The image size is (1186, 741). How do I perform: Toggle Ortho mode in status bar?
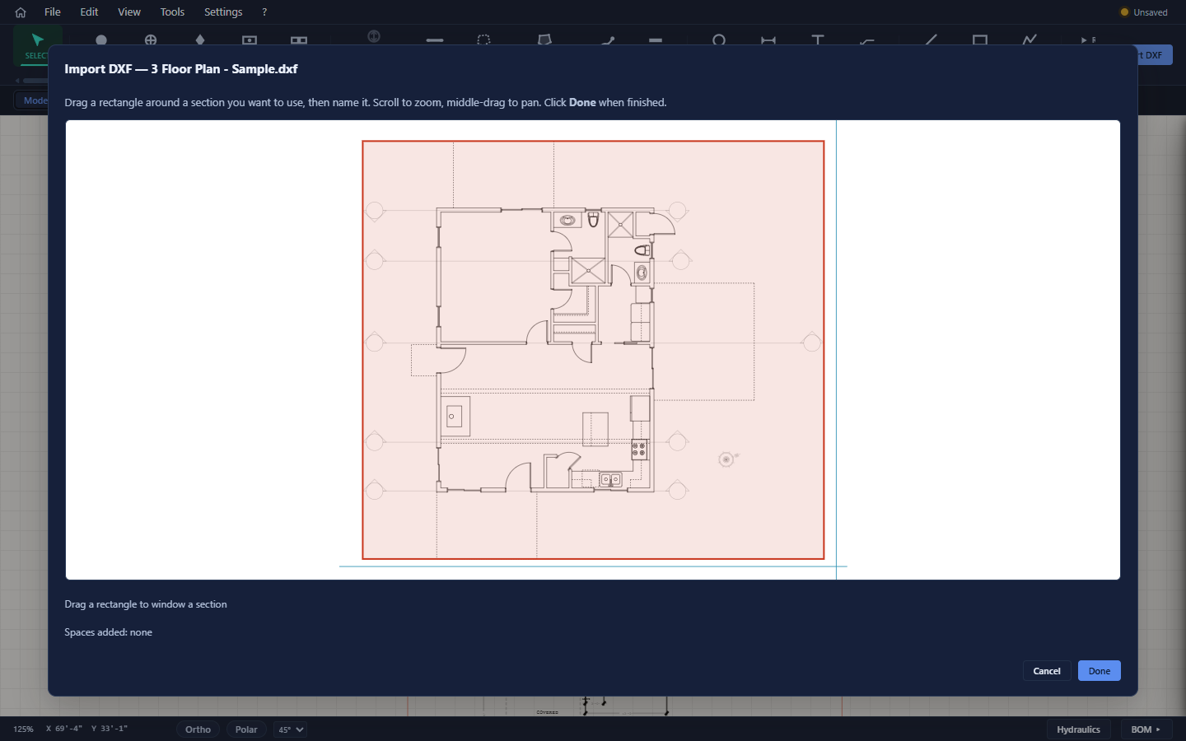tap(198, 729)
